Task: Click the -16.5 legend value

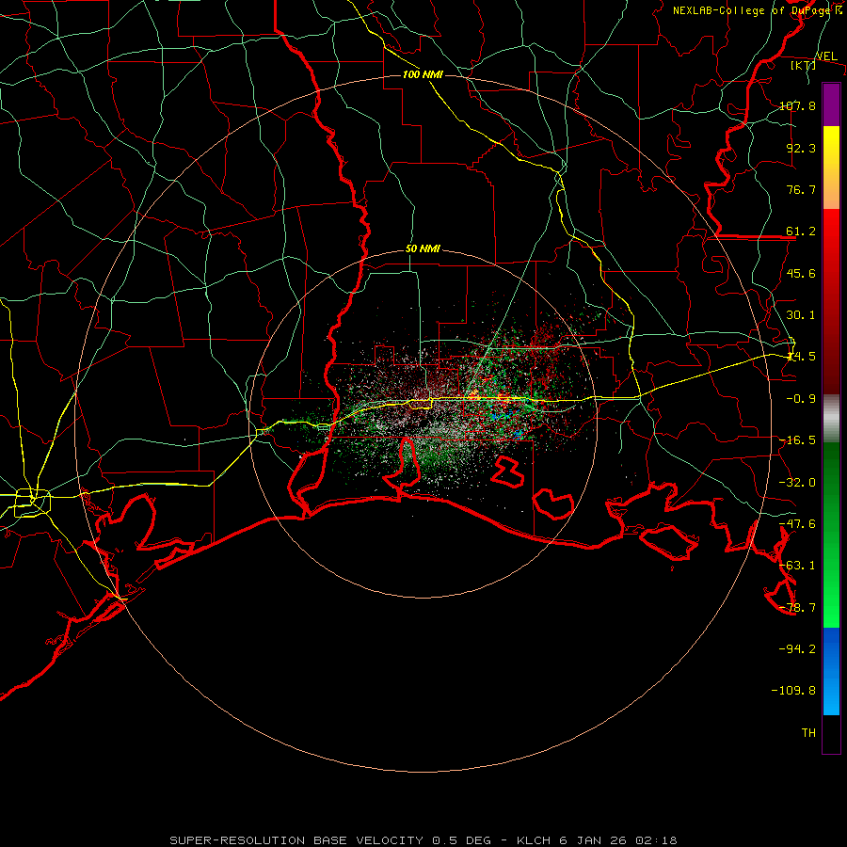Action: tap(797, 440)
